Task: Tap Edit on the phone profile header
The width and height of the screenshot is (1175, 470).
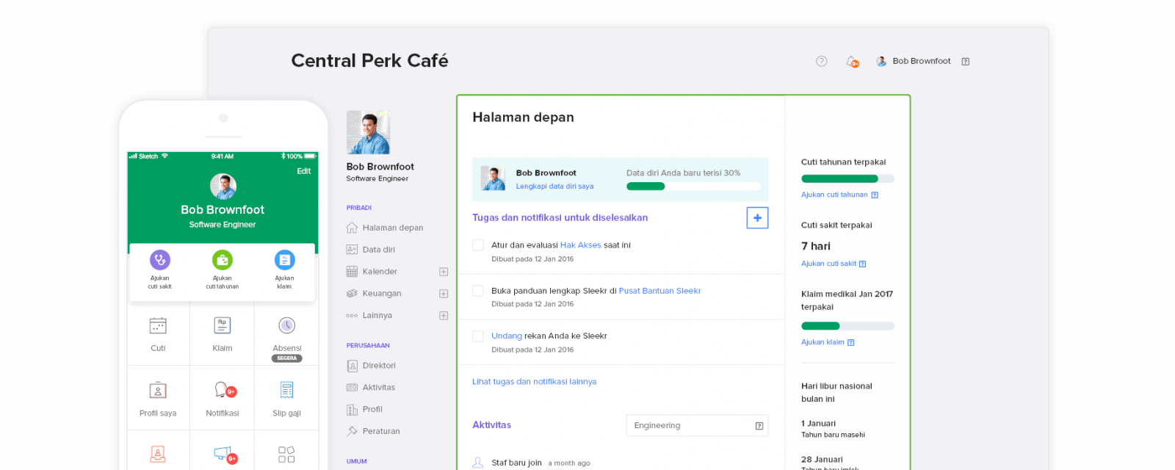Action: click(304, 171)
